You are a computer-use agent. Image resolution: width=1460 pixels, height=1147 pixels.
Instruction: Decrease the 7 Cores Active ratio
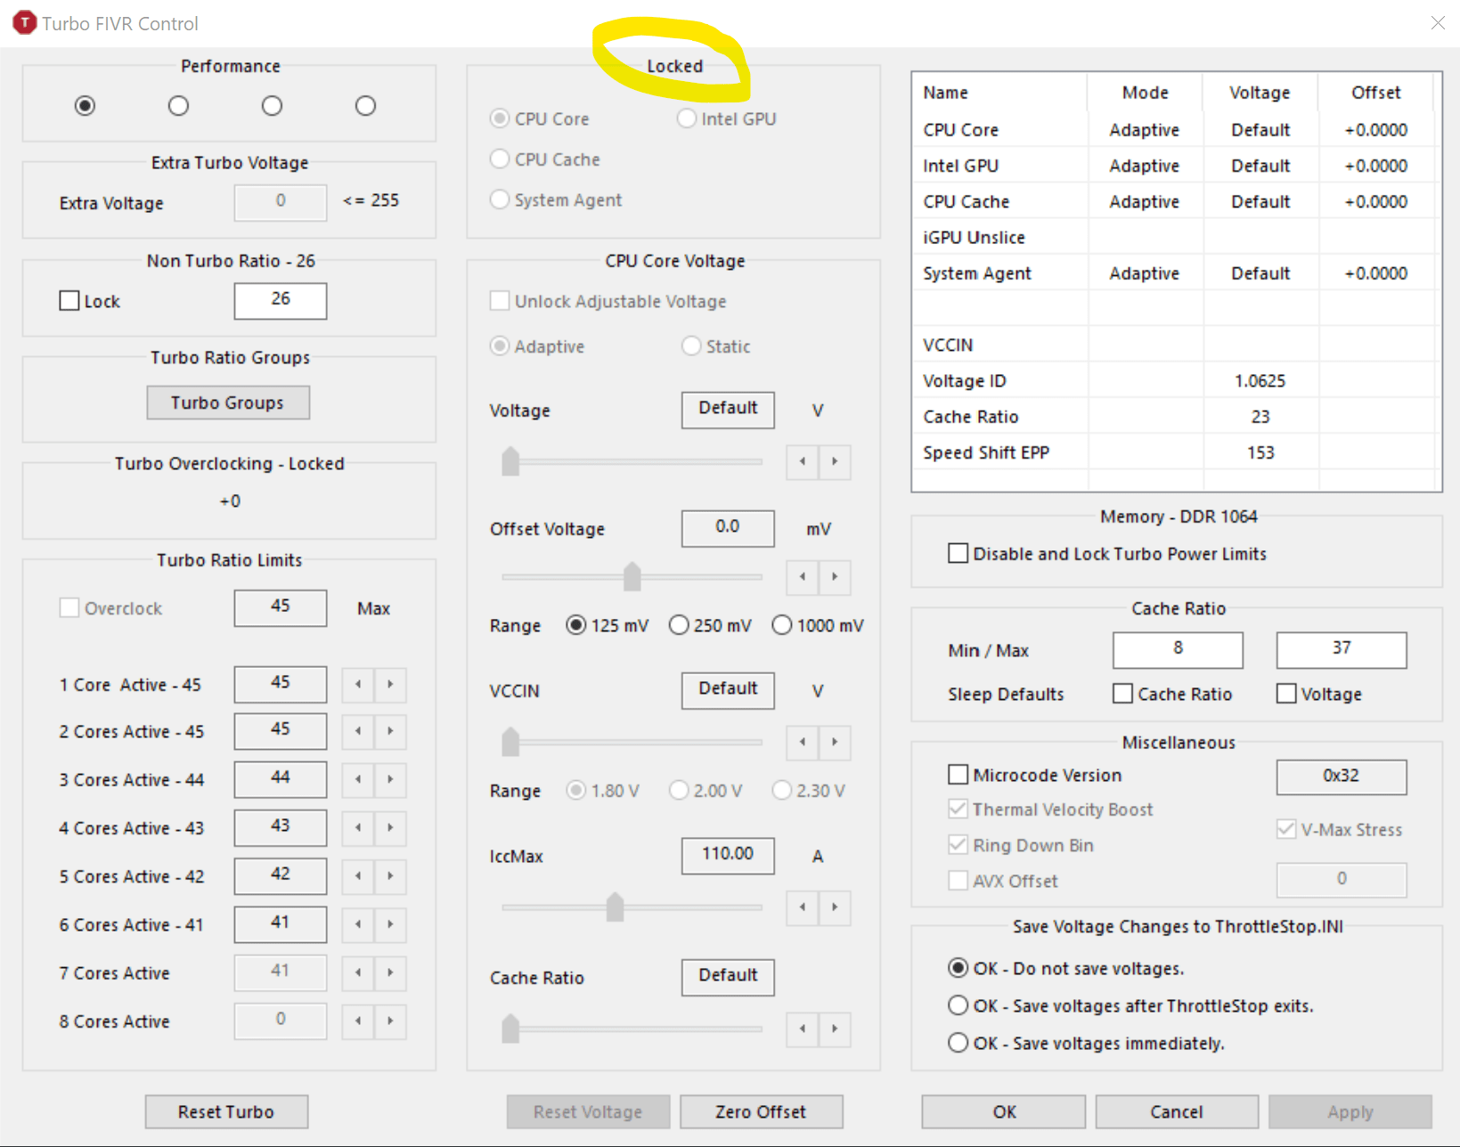358,972
